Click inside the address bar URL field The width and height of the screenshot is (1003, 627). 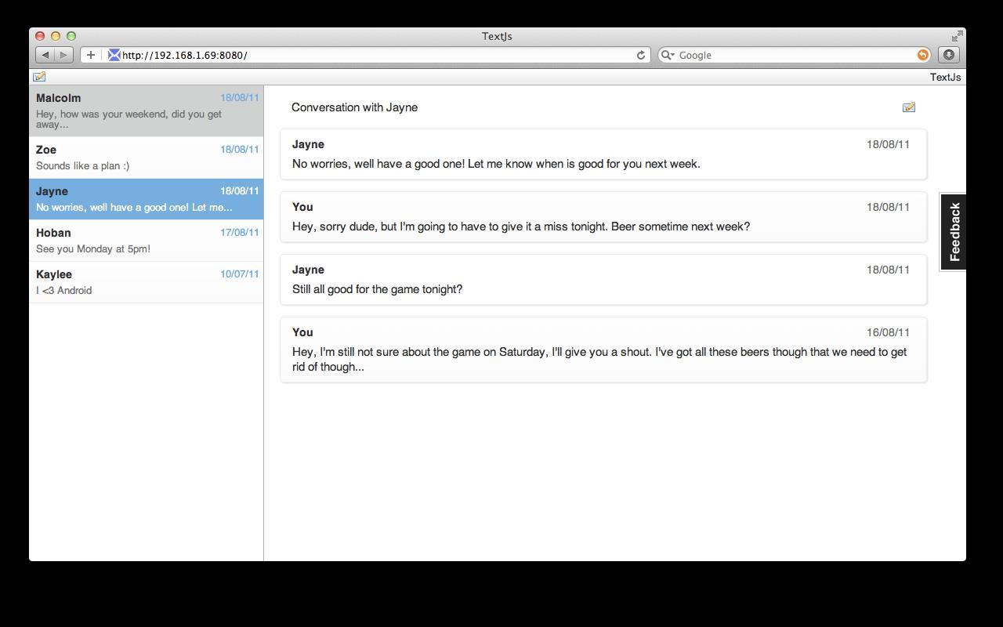(x=313, y=55)
